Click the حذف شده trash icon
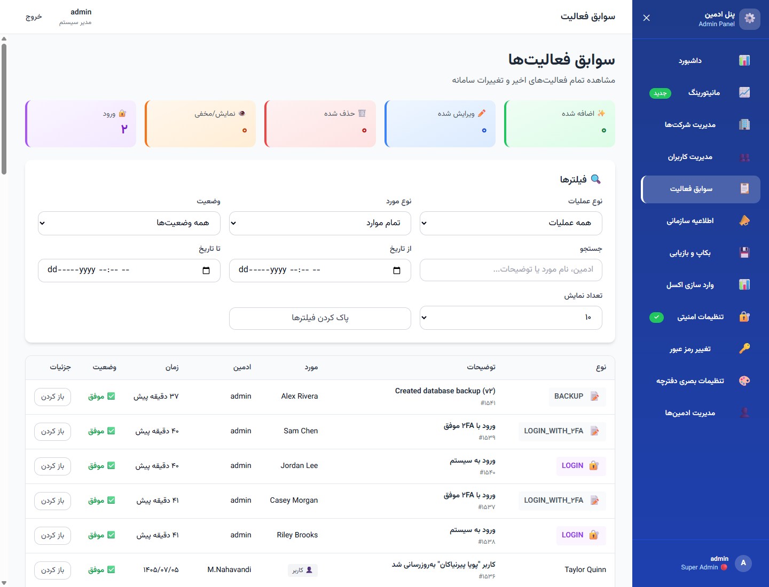Viewport: 769px width, 587px height. tap(362, 113)
